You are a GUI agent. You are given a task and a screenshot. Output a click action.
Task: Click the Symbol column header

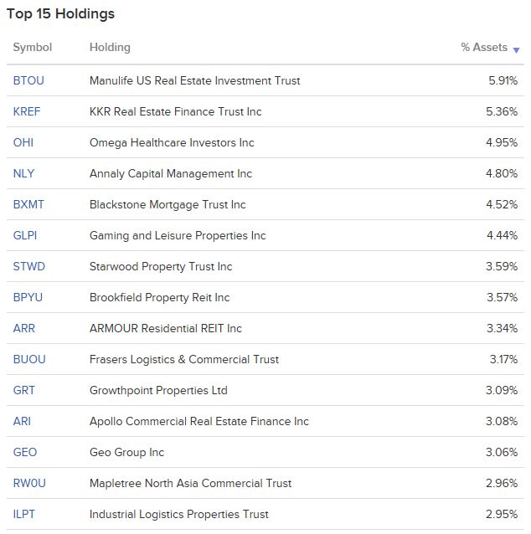pos(33,47)
